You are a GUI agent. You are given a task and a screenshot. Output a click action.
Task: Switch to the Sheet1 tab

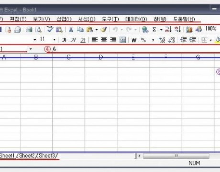click(x=7, y=156)
